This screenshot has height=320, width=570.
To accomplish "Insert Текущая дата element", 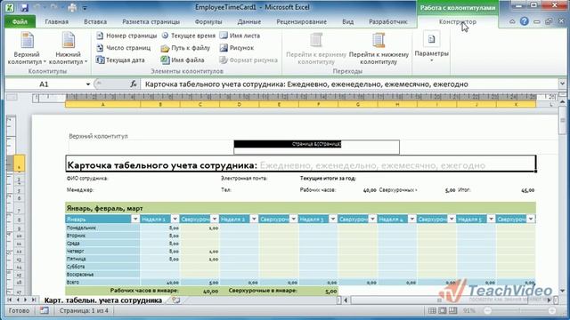I will click(x=121, y=60).
